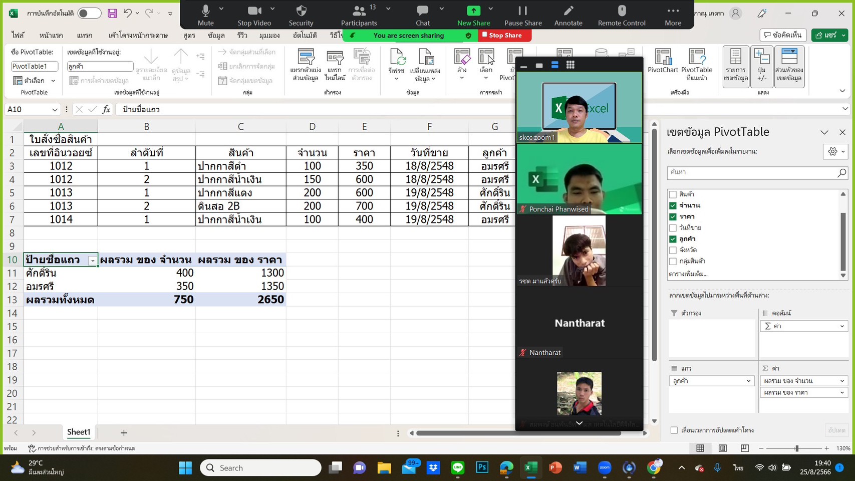Click the Stop Share button
This screenshot has height=481, width=855.
pyautogui.click(x=504, y=35)
